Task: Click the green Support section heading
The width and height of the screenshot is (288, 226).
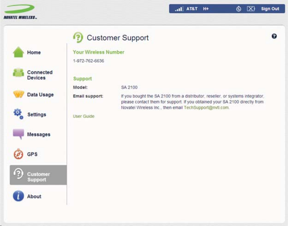Action: (x=82, y=79)
